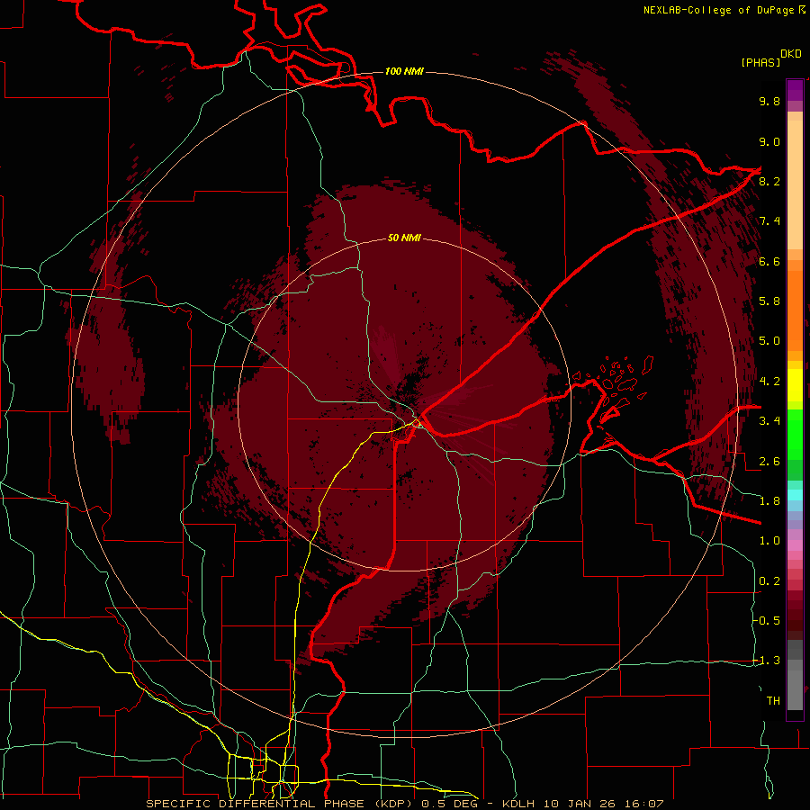Screen dimensions: 810x810
Task: Click the 7.4 value on the color scale
Action: click(x=769, y=221)
